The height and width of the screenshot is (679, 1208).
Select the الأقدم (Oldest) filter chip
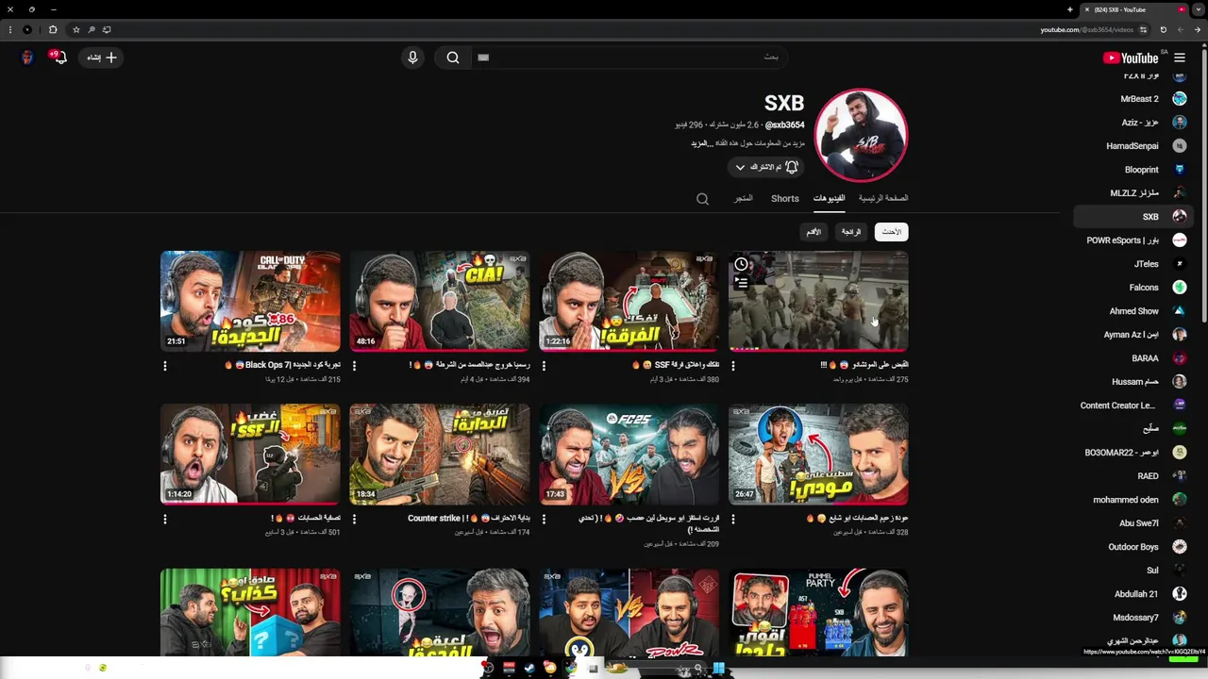click(814, 232)
